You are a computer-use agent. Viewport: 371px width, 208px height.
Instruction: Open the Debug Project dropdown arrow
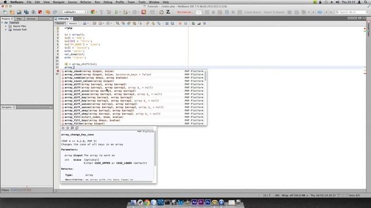(x=129, y=12)
